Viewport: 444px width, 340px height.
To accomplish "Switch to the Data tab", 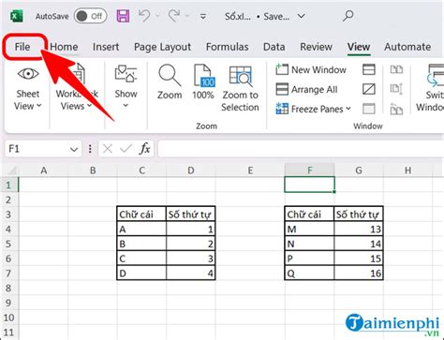I will point(274,47).
